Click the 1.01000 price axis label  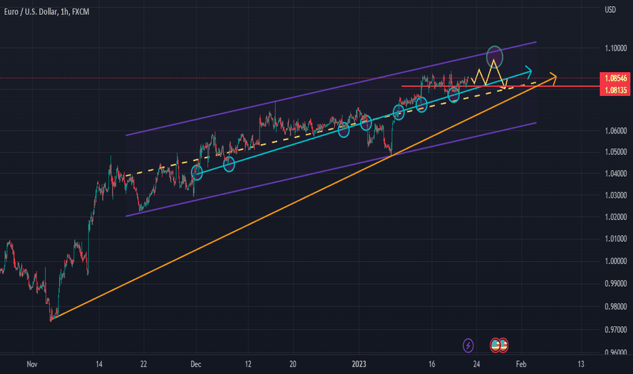point(615,239)
